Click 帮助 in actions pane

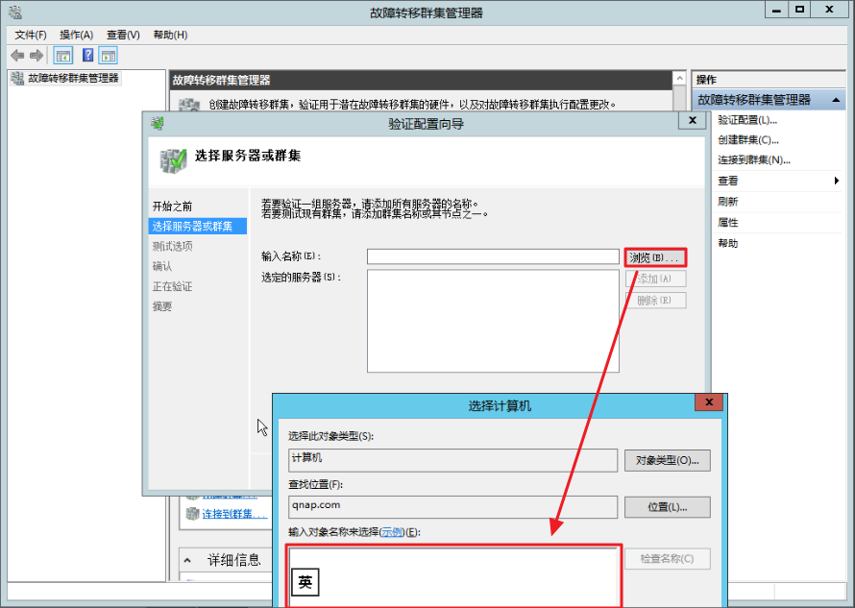(x=728, y=243)
